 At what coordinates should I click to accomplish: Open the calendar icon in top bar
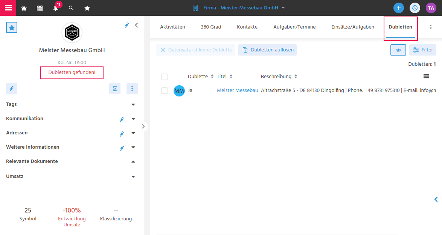tap(40, 8)
